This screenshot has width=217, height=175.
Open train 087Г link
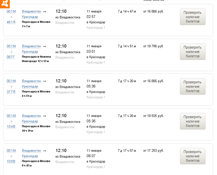coord(11,57)
